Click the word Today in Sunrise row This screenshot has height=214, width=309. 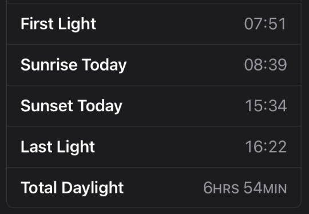click(x=104, y=65)
